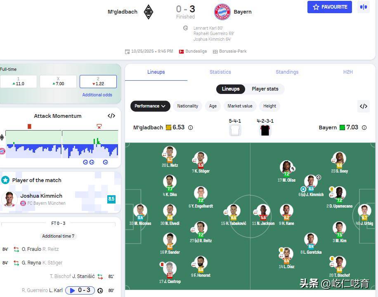Open the Bayern rating info icon

pyautogui.click(x=364, y=128)
